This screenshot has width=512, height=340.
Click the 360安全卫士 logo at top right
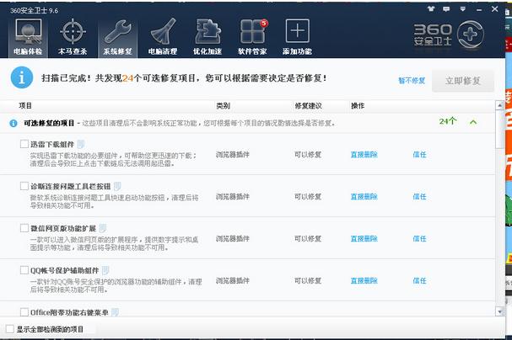(x=449, y=35)
